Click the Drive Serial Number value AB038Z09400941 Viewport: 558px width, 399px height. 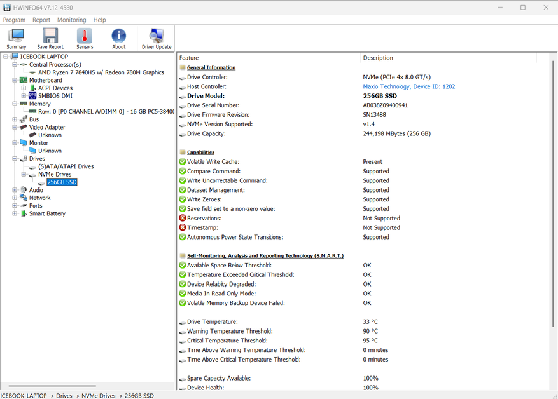click(x=386, y=105)
